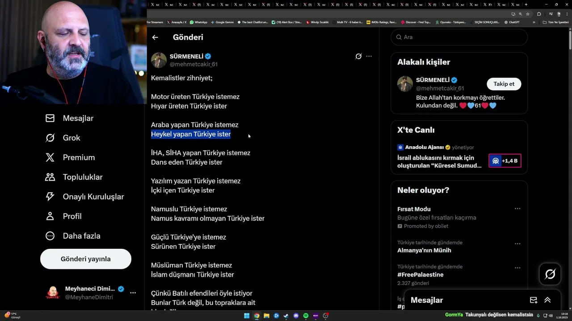Open Grok from the sidebar menu
Viewport: 572px width, 321px height.
63,138
